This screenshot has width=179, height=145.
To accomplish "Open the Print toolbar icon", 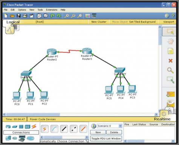I will point(25,16).
